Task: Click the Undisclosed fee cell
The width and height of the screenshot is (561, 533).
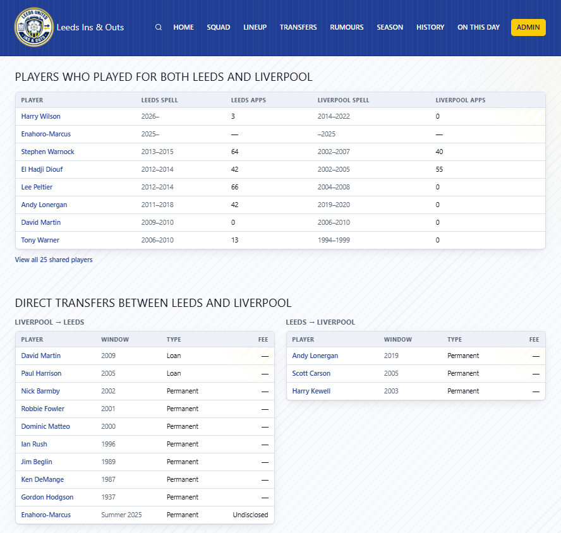Action: pos(250,515)
